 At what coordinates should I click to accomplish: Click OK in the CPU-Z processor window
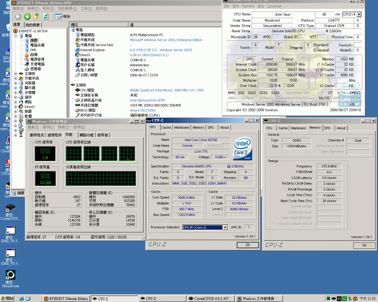tap(248, 245)
